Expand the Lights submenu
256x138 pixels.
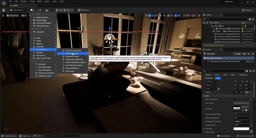click(x=43, y=41)
